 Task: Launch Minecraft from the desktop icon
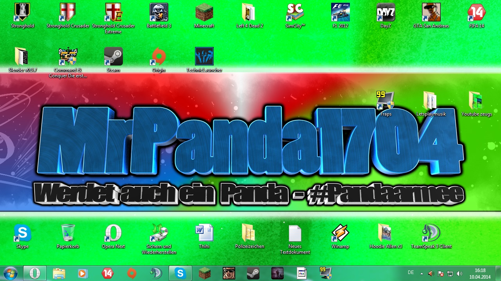click(x=204, y=13)
